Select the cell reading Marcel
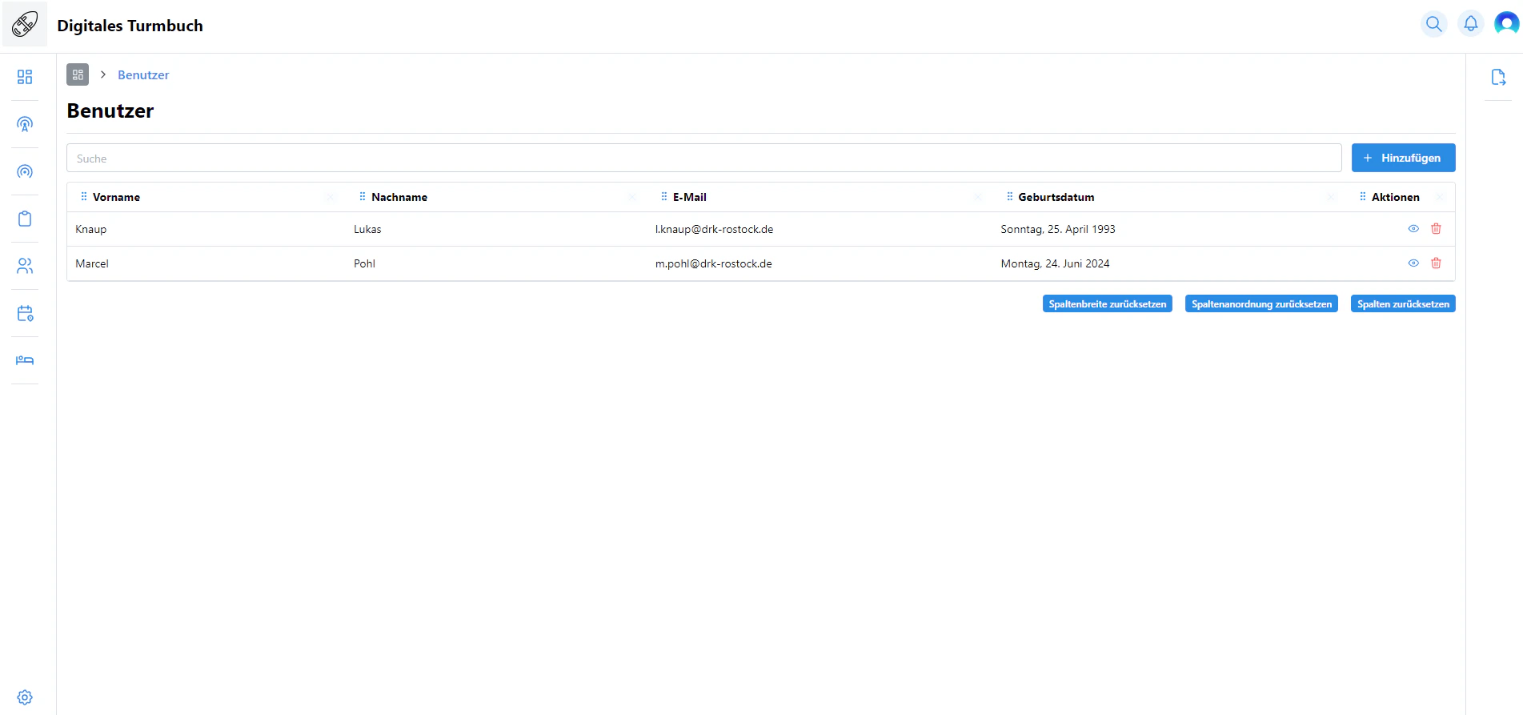 pos(92,263)
